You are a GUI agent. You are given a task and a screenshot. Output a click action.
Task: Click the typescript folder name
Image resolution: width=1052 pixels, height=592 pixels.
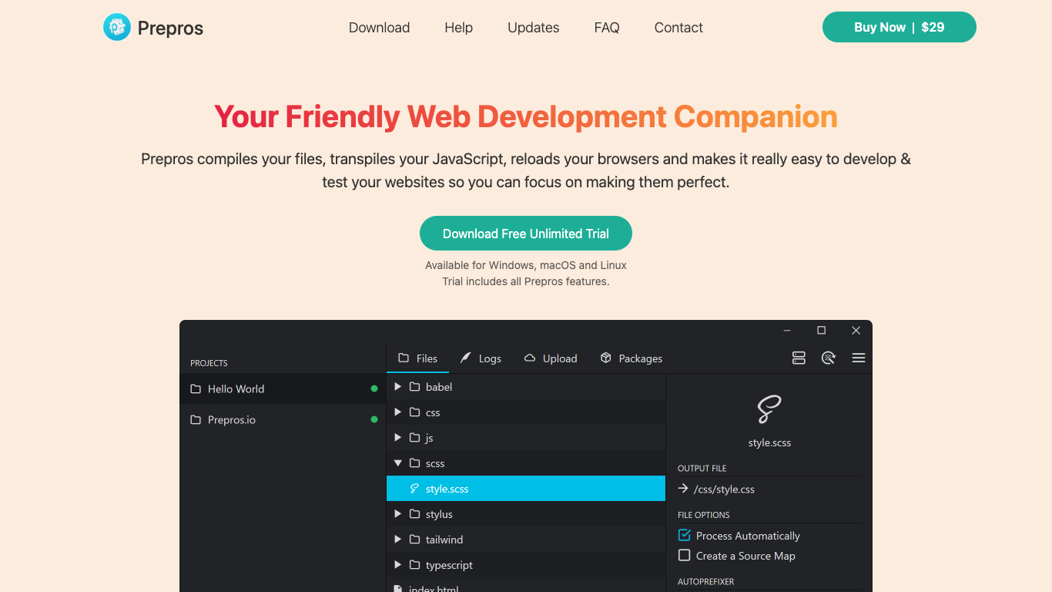pos(449,565)
